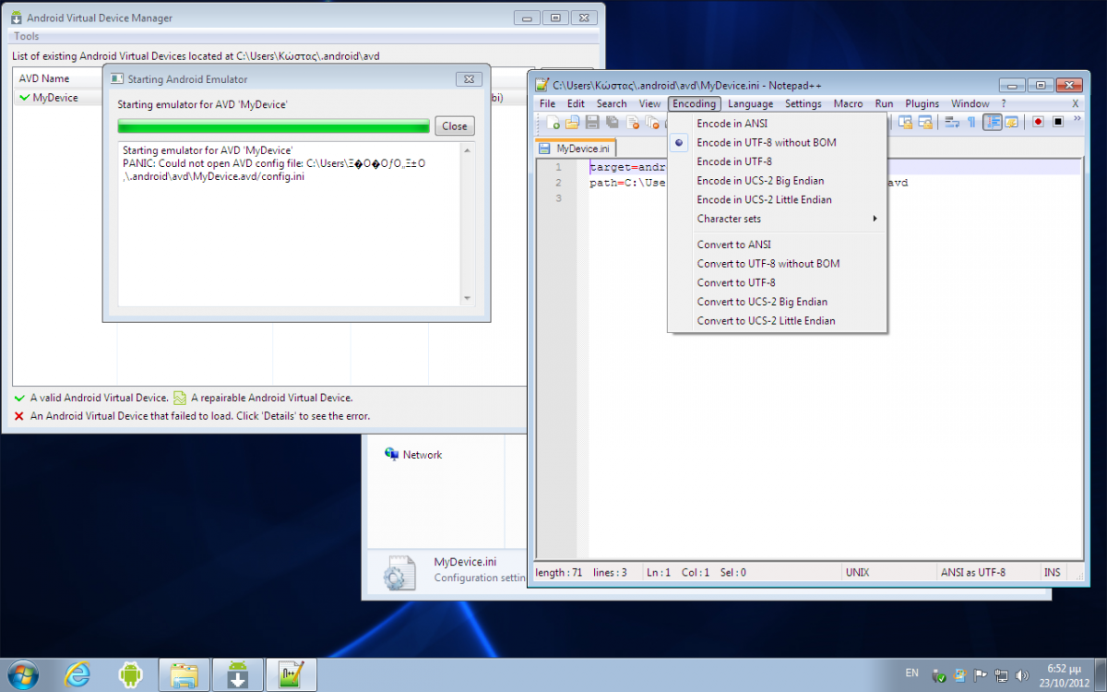Image resolution: width=1107 pixels, height=692 pixels.
Task: Click the Save All icon in Notepad++ toolbar
Action: (613, 122)
